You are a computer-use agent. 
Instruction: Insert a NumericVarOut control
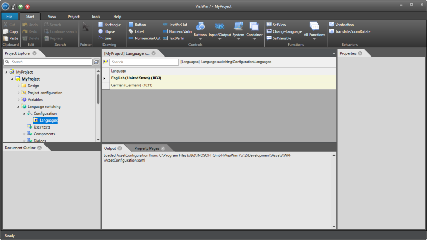pos(144,38)
